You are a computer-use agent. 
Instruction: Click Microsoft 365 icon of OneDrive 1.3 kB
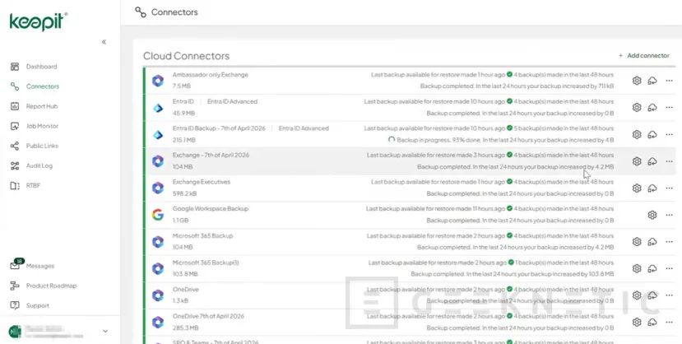click(158, 295)
